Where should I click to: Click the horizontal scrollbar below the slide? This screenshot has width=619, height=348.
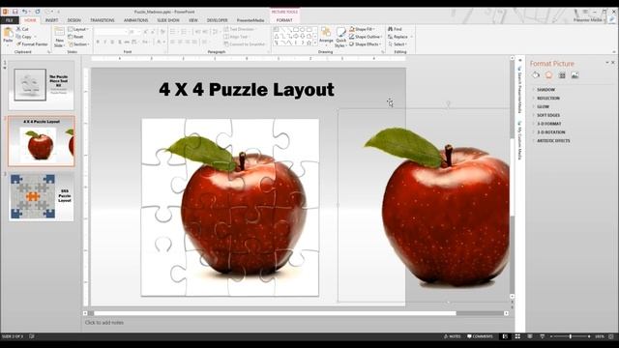click(275, 313)
